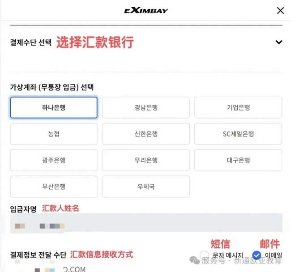Viewport: 291px width, 272px height.
Task: Choose 기업은행 as deposit bank
Action: (238, 107)
